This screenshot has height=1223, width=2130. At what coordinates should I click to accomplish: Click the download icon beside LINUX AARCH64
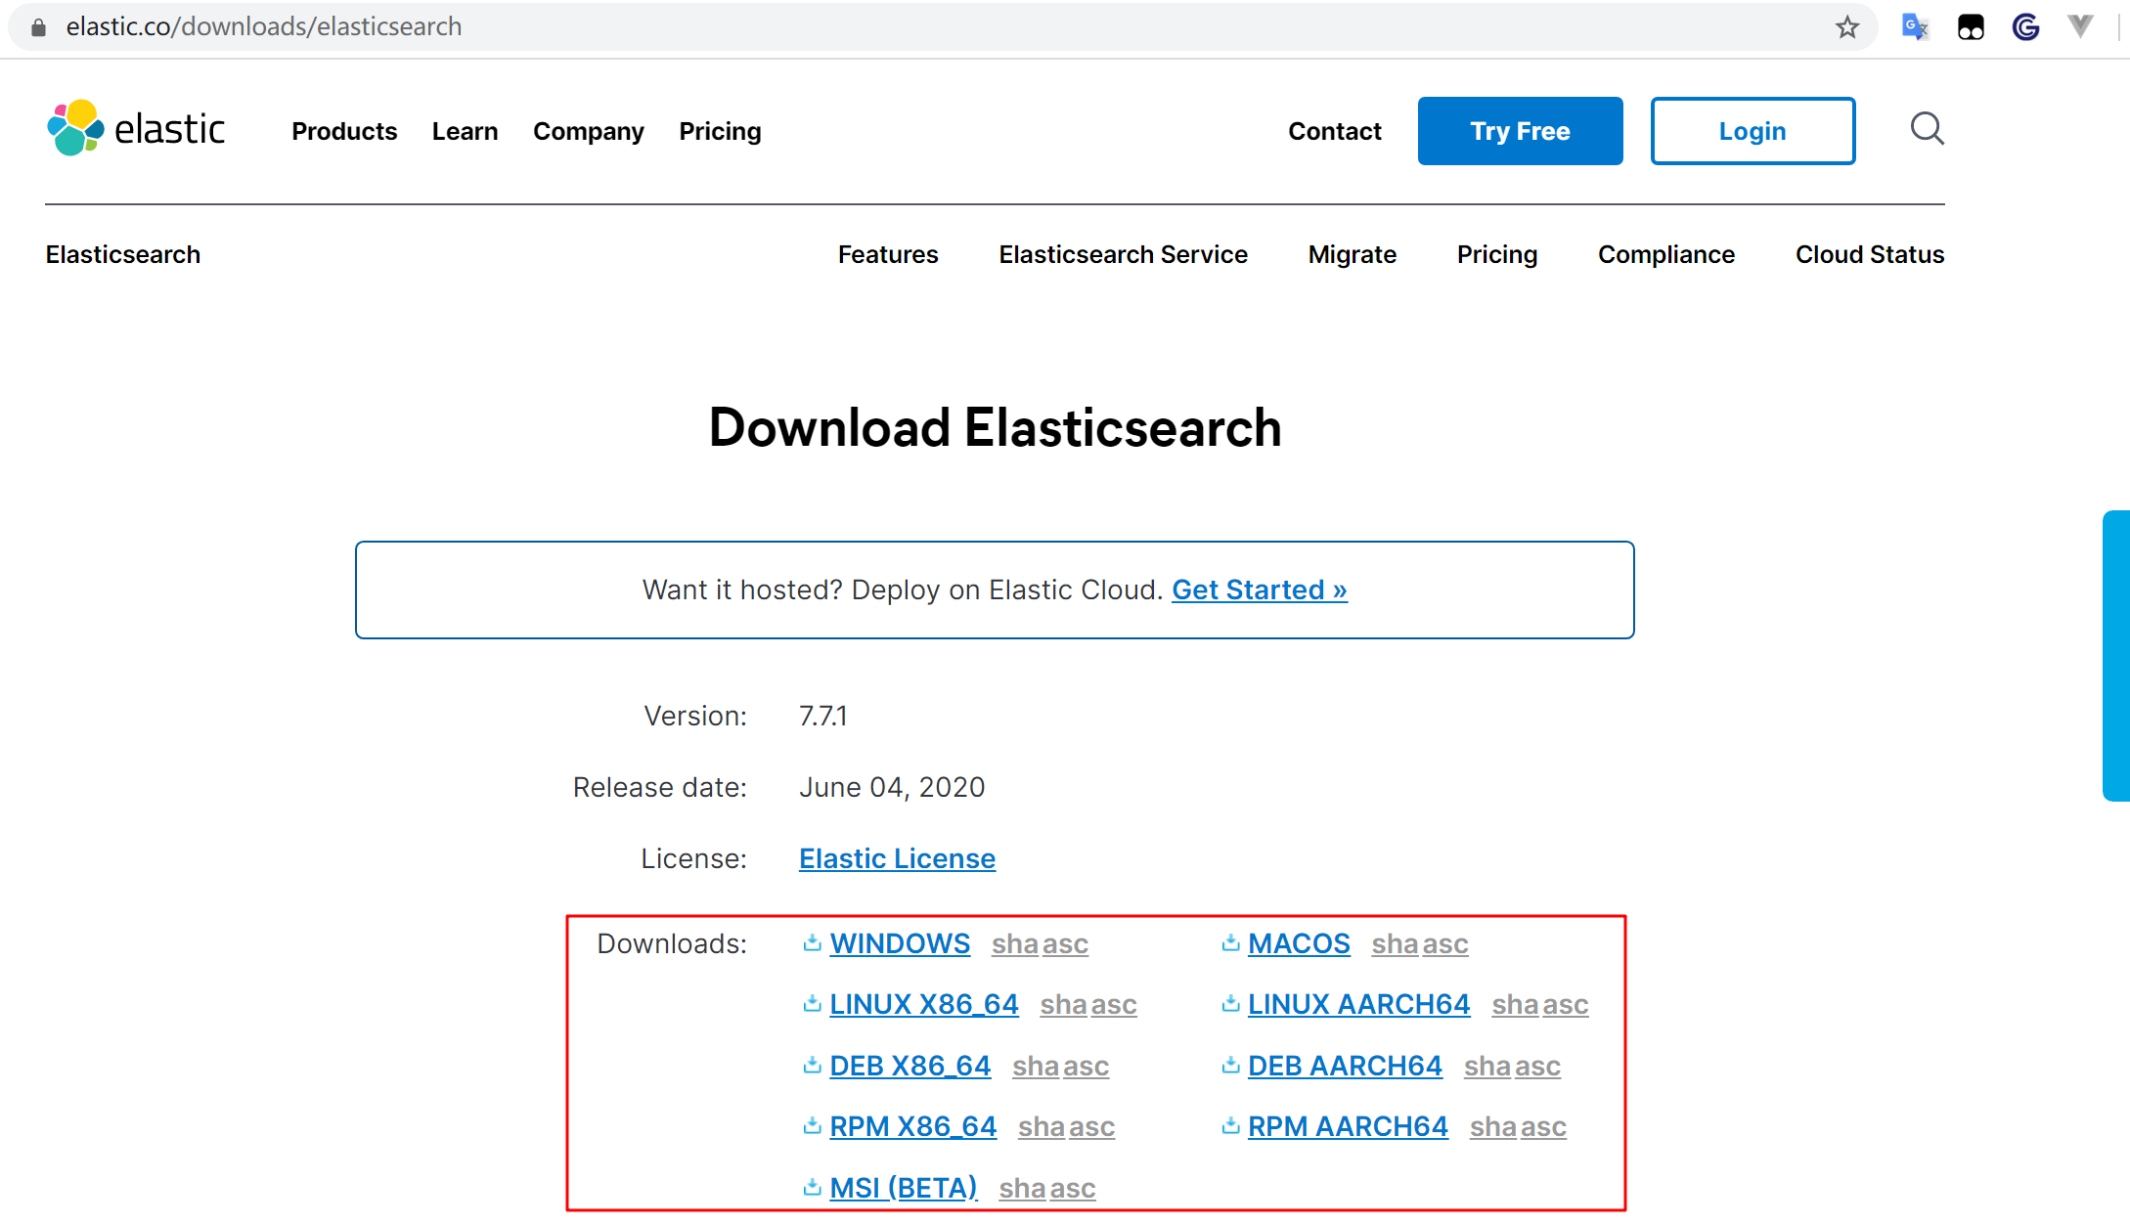tap(1229, 1004)
